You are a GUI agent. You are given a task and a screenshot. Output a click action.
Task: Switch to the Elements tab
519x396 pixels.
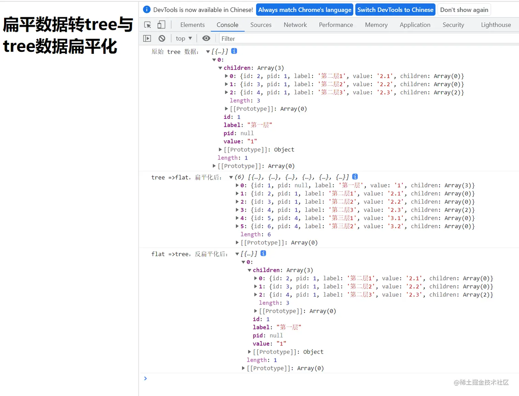tap(192, 25)
